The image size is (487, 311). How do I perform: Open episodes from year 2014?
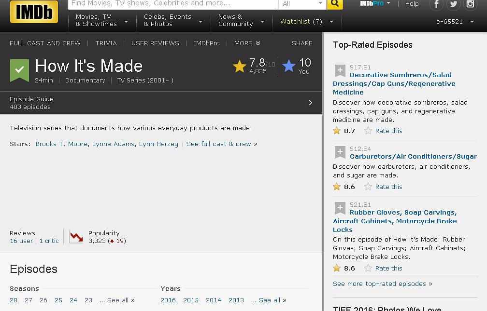[x=214, y=300]
